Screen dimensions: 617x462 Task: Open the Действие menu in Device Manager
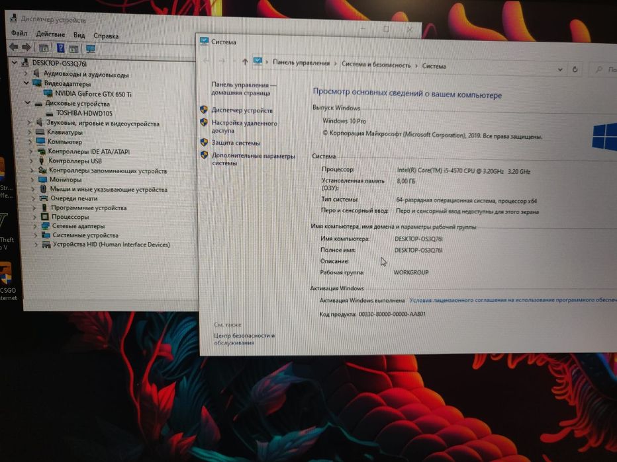tap(50, 34)
